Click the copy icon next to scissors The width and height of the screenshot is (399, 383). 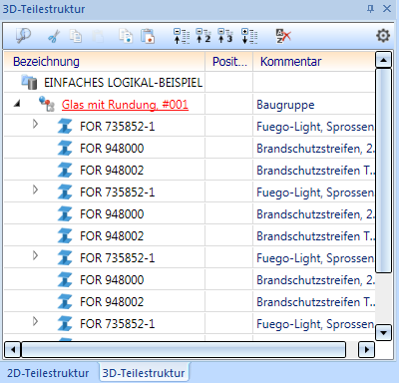[76, 36]
